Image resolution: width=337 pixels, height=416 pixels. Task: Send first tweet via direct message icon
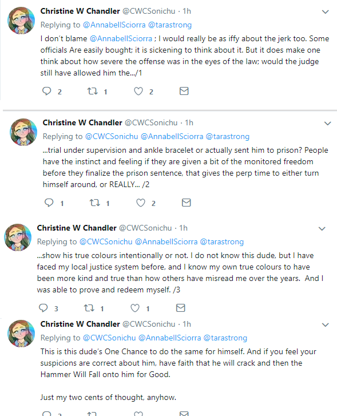coord(184,91)
